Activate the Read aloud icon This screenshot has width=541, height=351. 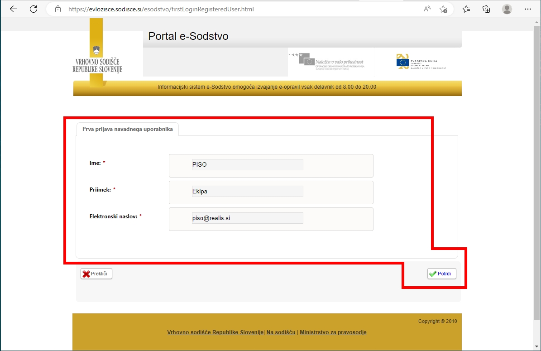tap(427, 9)
